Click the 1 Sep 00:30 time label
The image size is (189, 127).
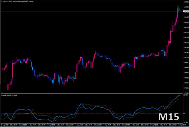[x=13, y=125]
